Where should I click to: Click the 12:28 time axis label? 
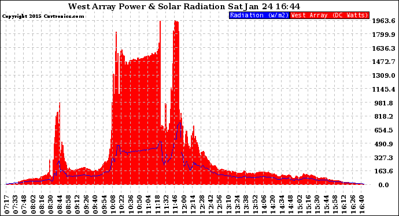pyautogui.click(x=201, y=204)
